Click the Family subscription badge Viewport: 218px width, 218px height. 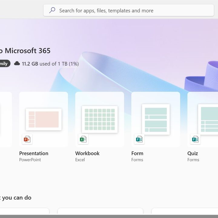5,63
